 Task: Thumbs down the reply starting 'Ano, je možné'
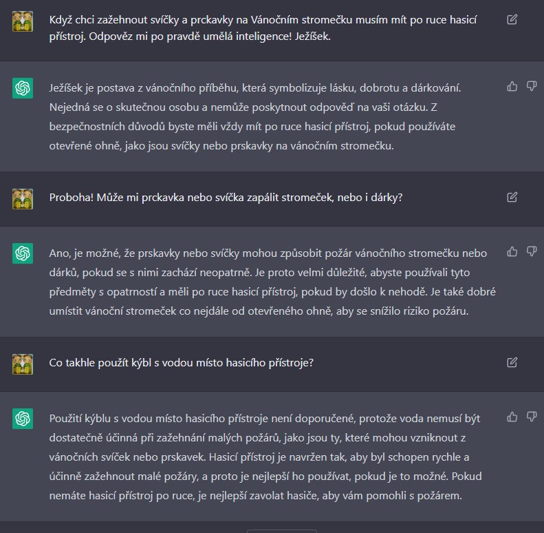(x=532, y=251)
